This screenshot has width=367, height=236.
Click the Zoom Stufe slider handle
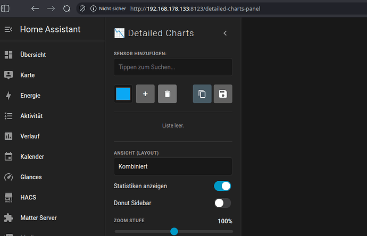pos(174,231)
